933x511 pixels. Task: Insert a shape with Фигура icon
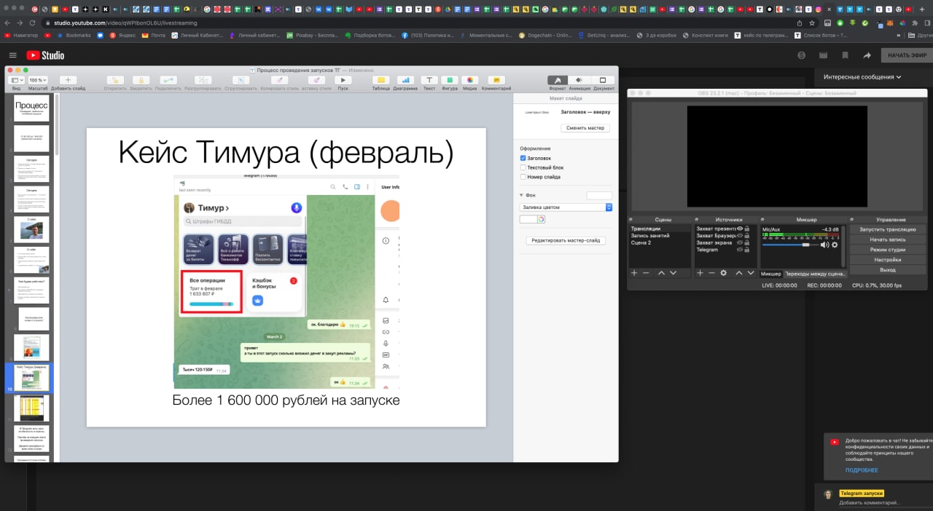(x=450, y=80)
